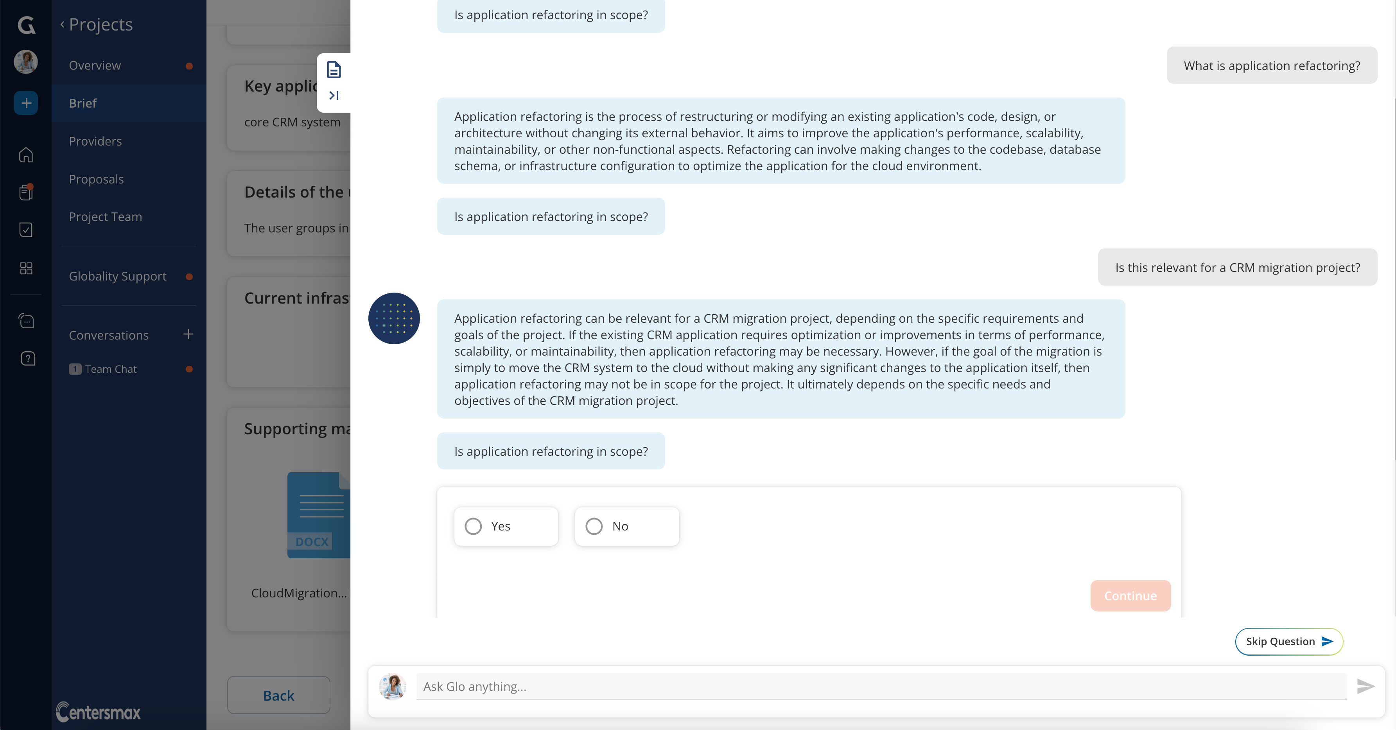The width and height of the screenshot is (1396, 730).
Task: Click the Ask Glo anything input field
Action: point(881,687)
